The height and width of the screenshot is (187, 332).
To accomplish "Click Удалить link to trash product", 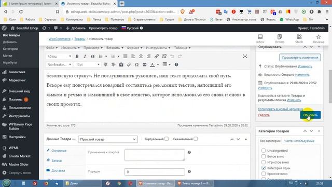I will (264, 115).
